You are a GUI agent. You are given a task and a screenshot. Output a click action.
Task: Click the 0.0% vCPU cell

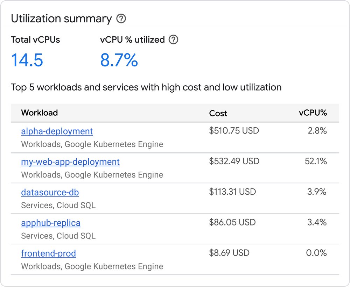click(x=316, y=253)
